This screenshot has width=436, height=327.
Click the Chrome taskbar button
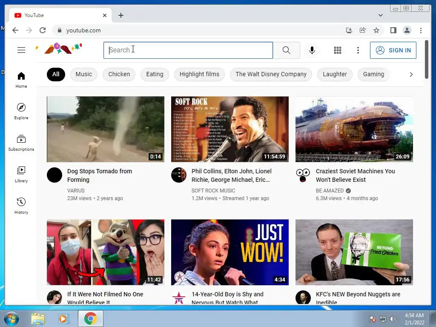pos(91,318)
